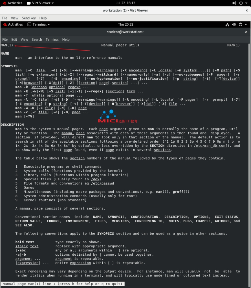Click the /etc/man_db.conf path text
The height and width of the screenshot is (288, 251).
pos(211,146)
